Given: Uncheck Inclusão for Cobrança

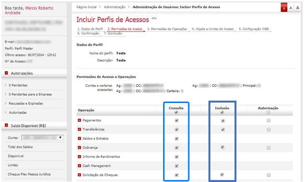Looking at the screenshot, I should tap(222, 147).
